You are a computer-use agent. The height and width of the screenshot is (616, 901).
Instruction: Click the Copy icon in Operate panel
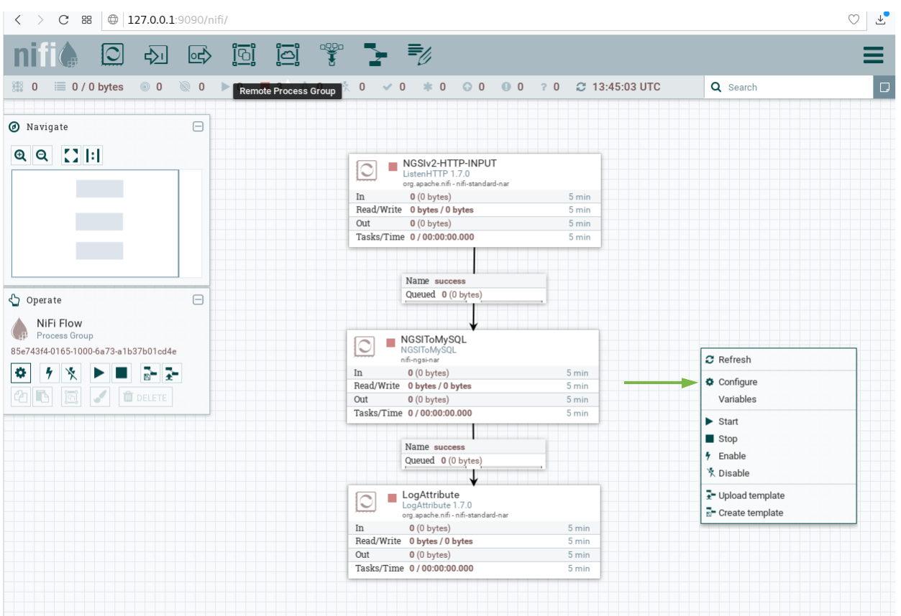(x=21, y=397)
